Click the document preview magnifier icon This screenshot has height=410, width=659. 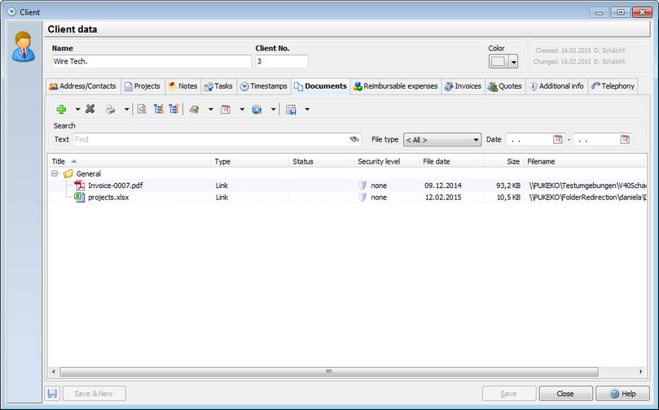pos(142,110)
